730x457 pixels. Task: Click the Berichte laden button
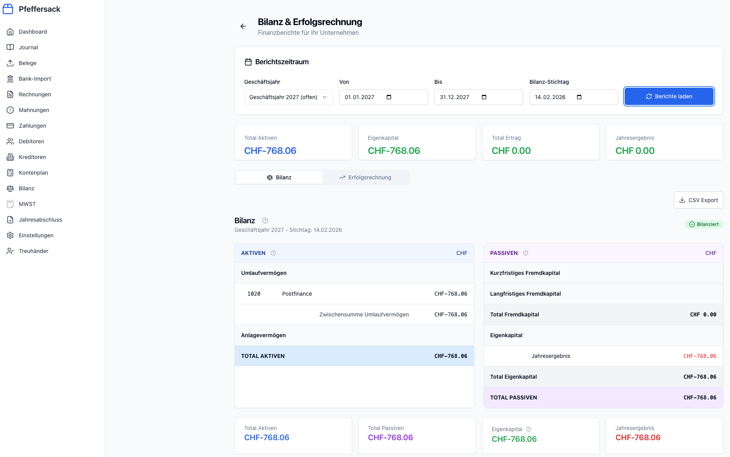pos(669,96)
